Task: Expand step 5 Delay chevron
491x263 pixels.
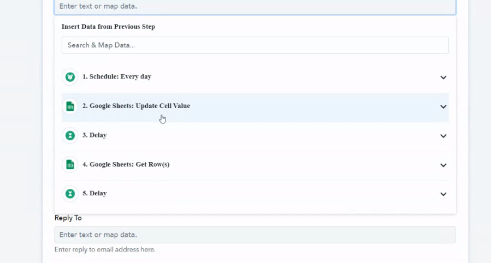Action: point(443,194)
